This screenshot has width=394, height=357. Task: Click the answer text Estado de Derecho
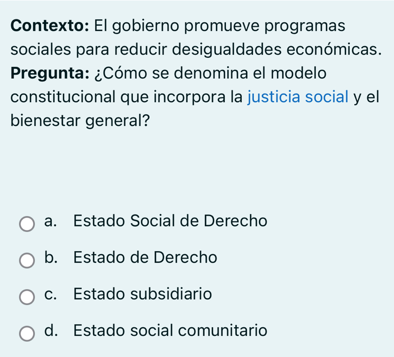pos(145,258)
